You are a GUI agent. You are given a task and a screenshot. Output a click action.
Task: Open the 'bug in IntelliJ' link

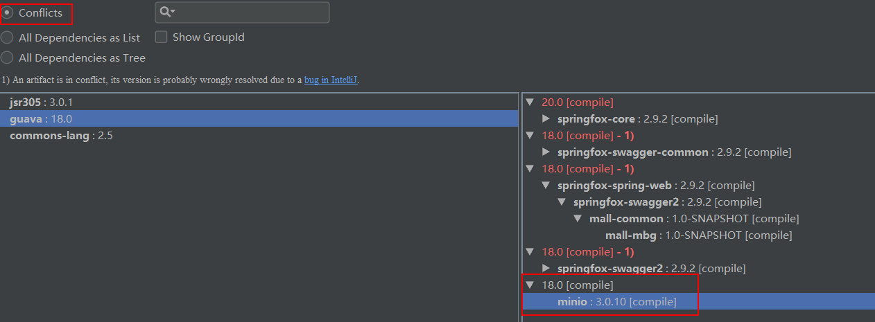pos(331,80)
